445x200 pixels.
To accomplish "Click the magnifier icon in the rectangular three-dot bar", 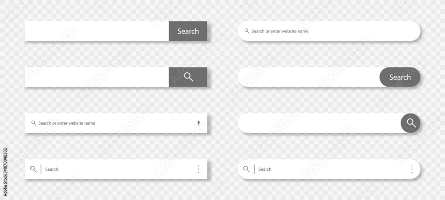I will [33, 169].
